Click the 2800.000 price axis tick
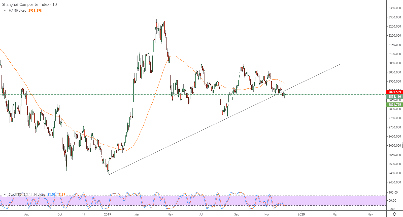Image resolution: width=403 pixels, height=217 pixels. pos(395,109)
